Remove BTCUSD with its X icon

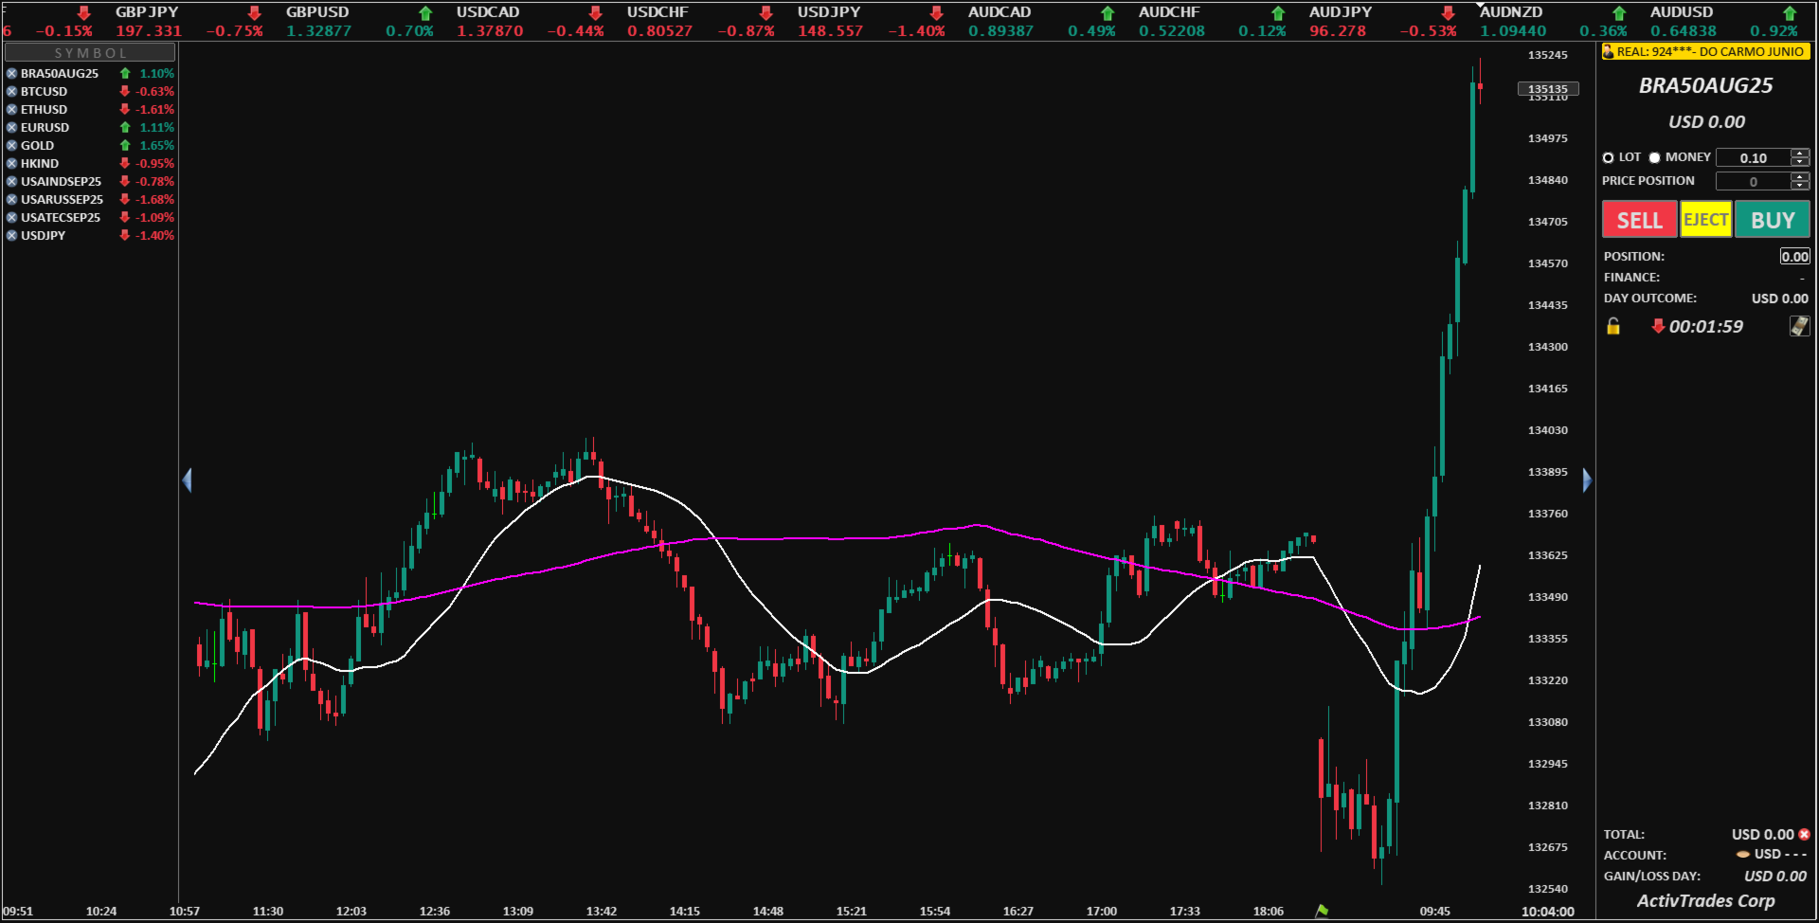click(11, 91)
